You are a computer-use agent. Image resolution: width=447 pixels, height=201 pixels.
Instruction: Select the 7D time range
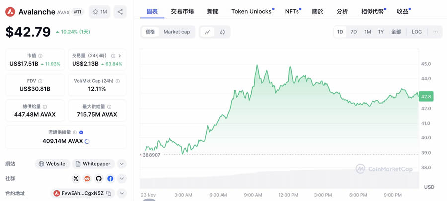[354, 32]
